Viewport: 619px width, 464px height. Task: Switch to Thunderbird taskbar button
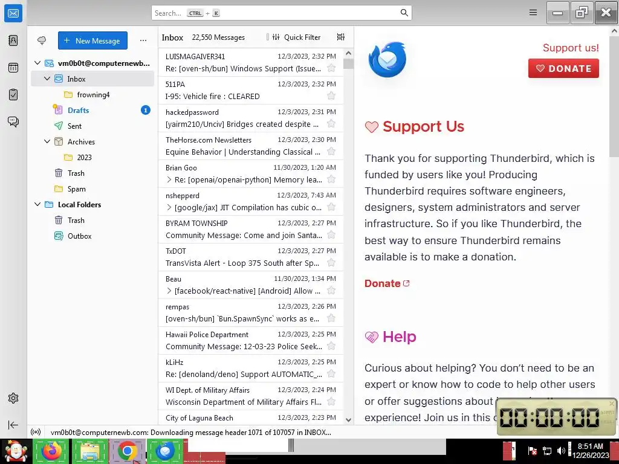tap(165, 451)
